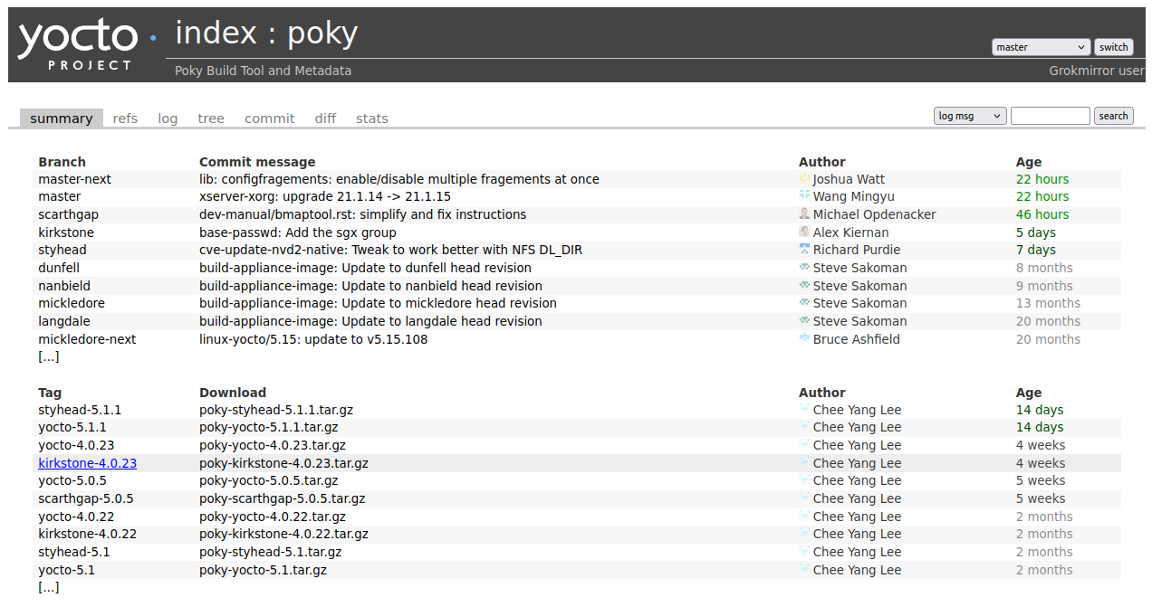Click inside the search input field
Screen dimensions: 1152x607
(1051, 115)
